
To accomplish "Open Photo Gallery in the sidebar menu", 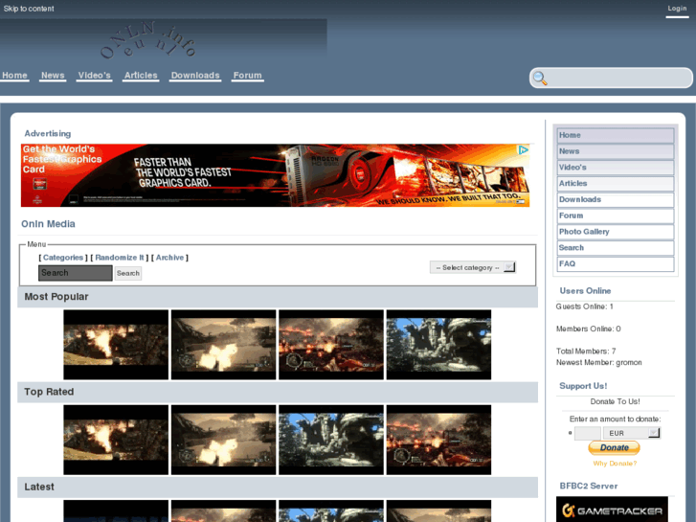I will [x=616, y=232].
